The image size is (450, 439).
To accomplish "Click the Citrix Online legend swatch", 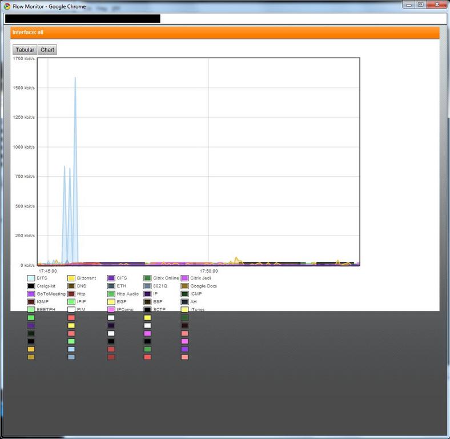I will tap(147, 278).
